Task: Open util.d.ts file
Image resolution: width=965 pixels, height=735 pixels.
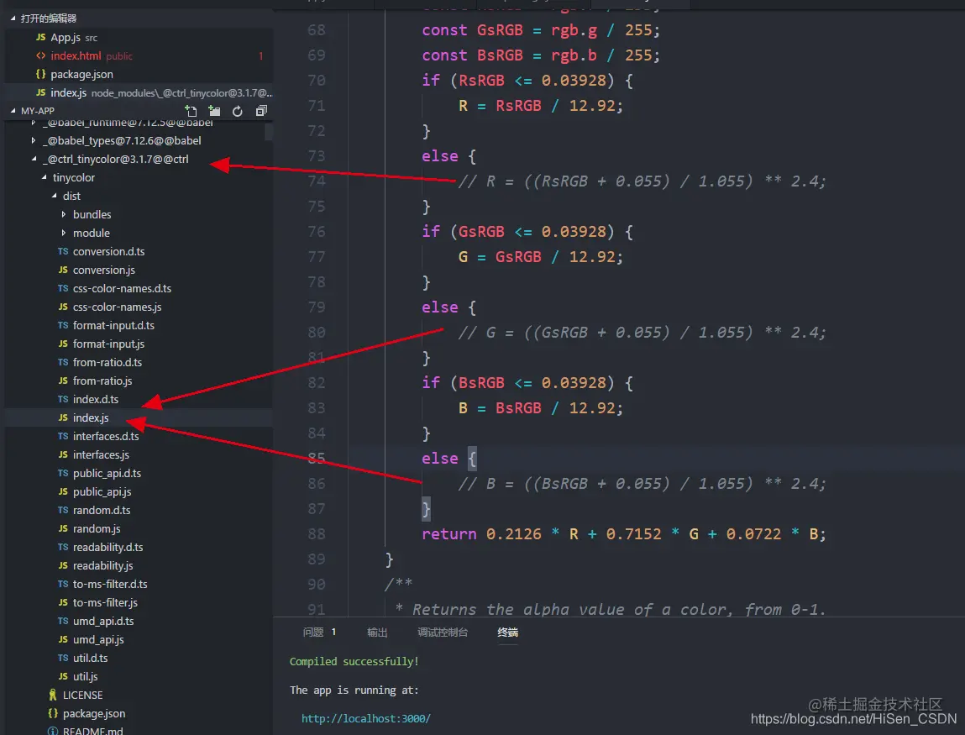Action: pos(90,658)
